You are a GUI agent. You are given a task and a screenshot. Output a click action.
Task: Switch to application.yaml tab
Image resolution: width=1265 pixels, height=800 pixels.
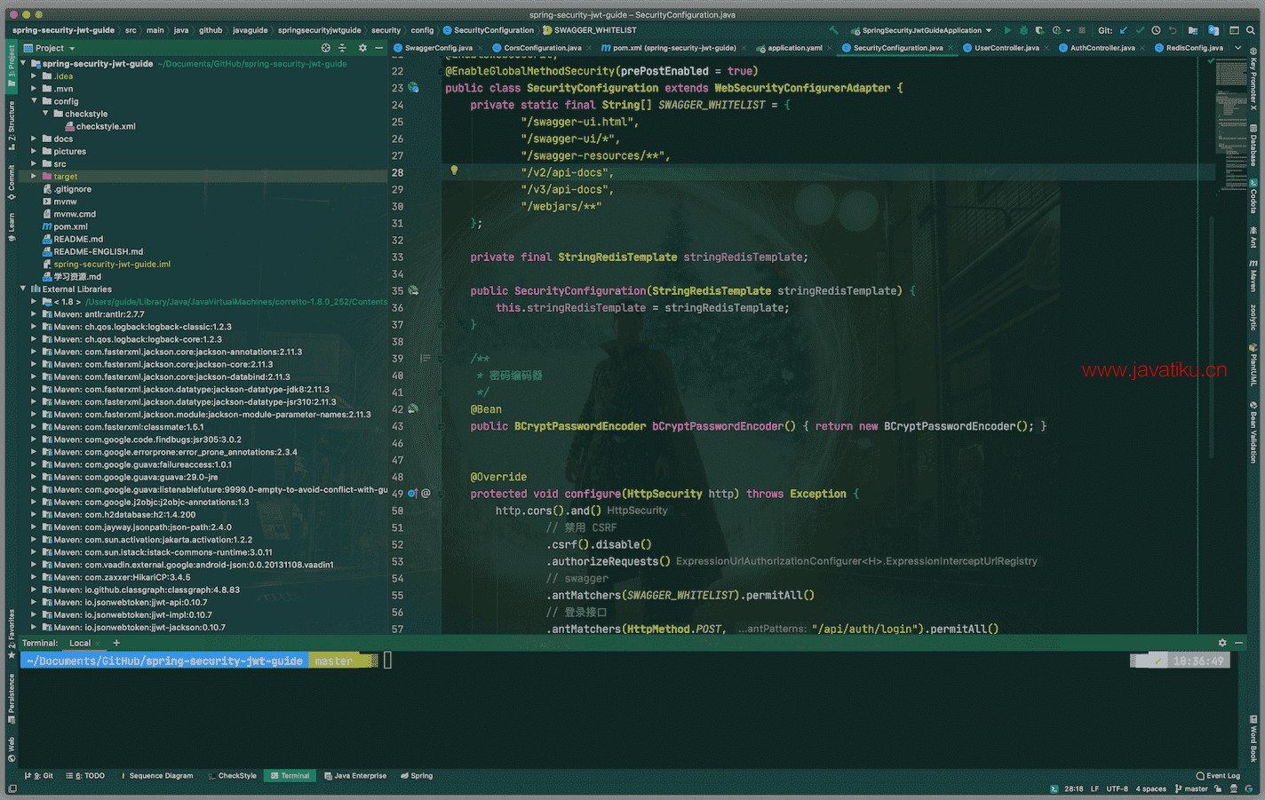click(x=794, y=48)
